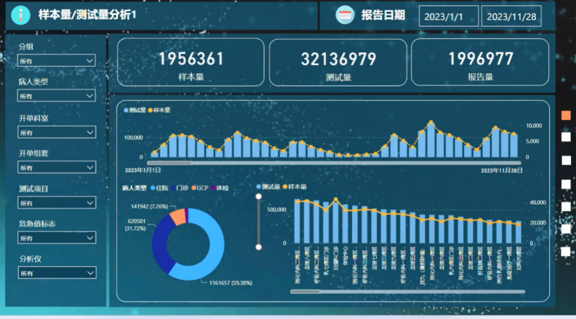Expand the 开单科室 dropdown
This screenshot has width=576, height=319.
pyautogui.click(x=57, y=133)
